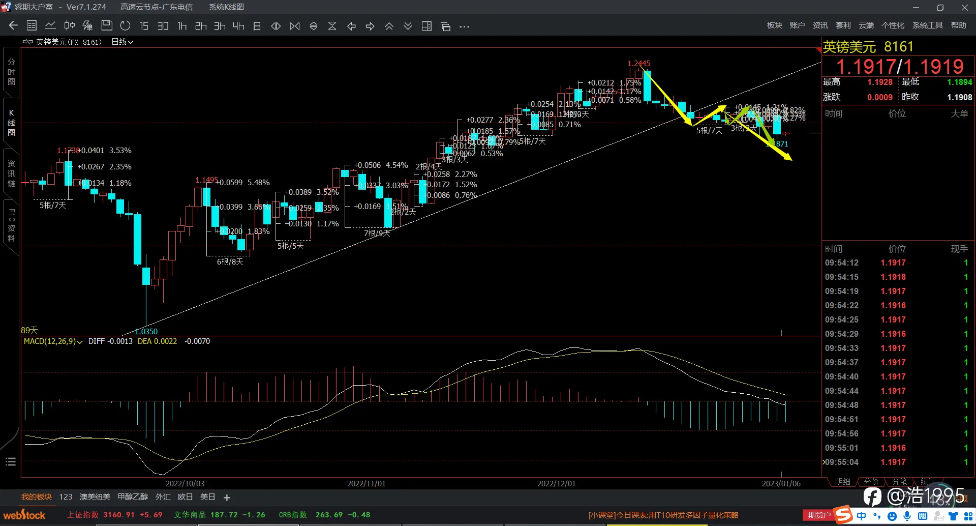This screenshot has width=976, height=526.
Task: Select the 分时图 side tab
Action: tap(11, 72)
